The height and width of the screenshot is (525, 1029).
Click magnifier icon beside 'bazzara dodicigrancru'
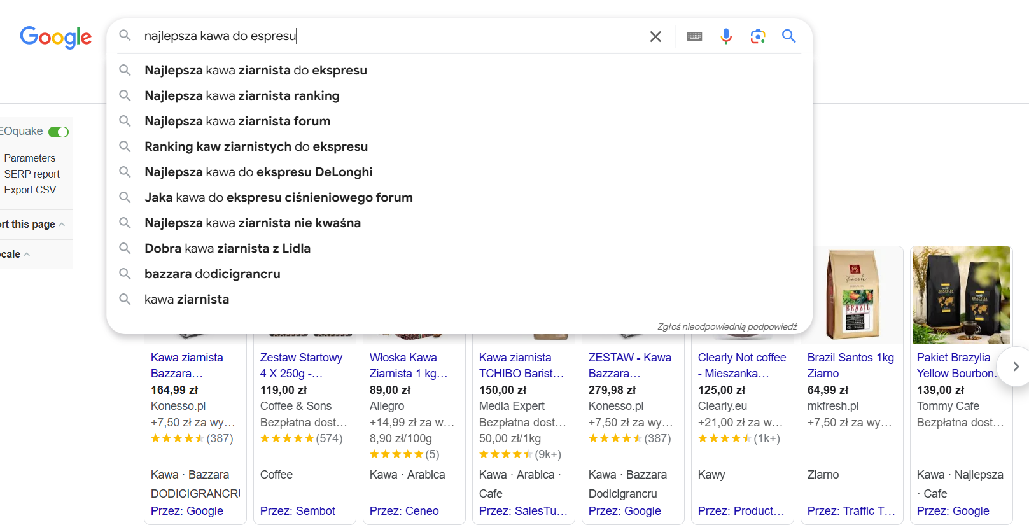[125, 274]
